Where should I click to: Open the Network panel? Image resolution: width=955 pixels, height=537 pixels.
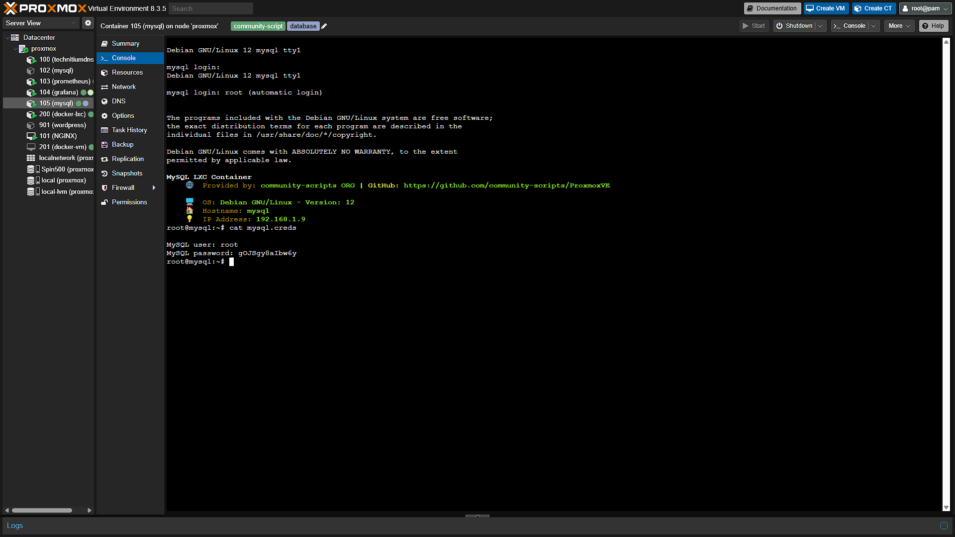[130, 87]
